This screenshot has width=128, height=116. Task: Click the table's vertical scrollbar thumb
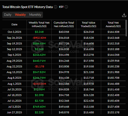126,28
